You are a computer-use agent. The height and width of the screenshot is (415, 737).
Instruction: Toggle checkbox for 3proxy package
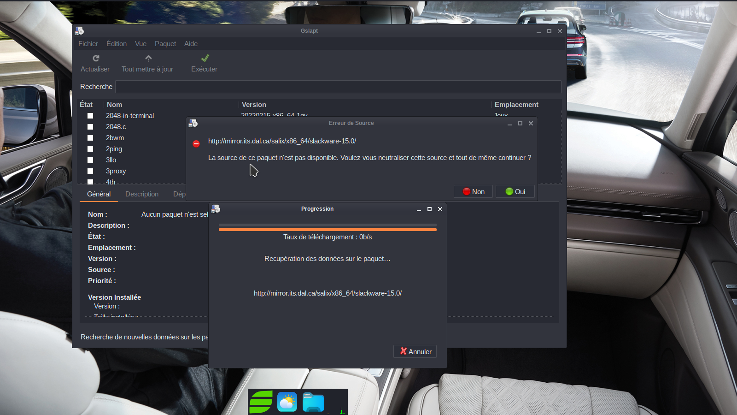pyautogui.click(x=90, y=171)
